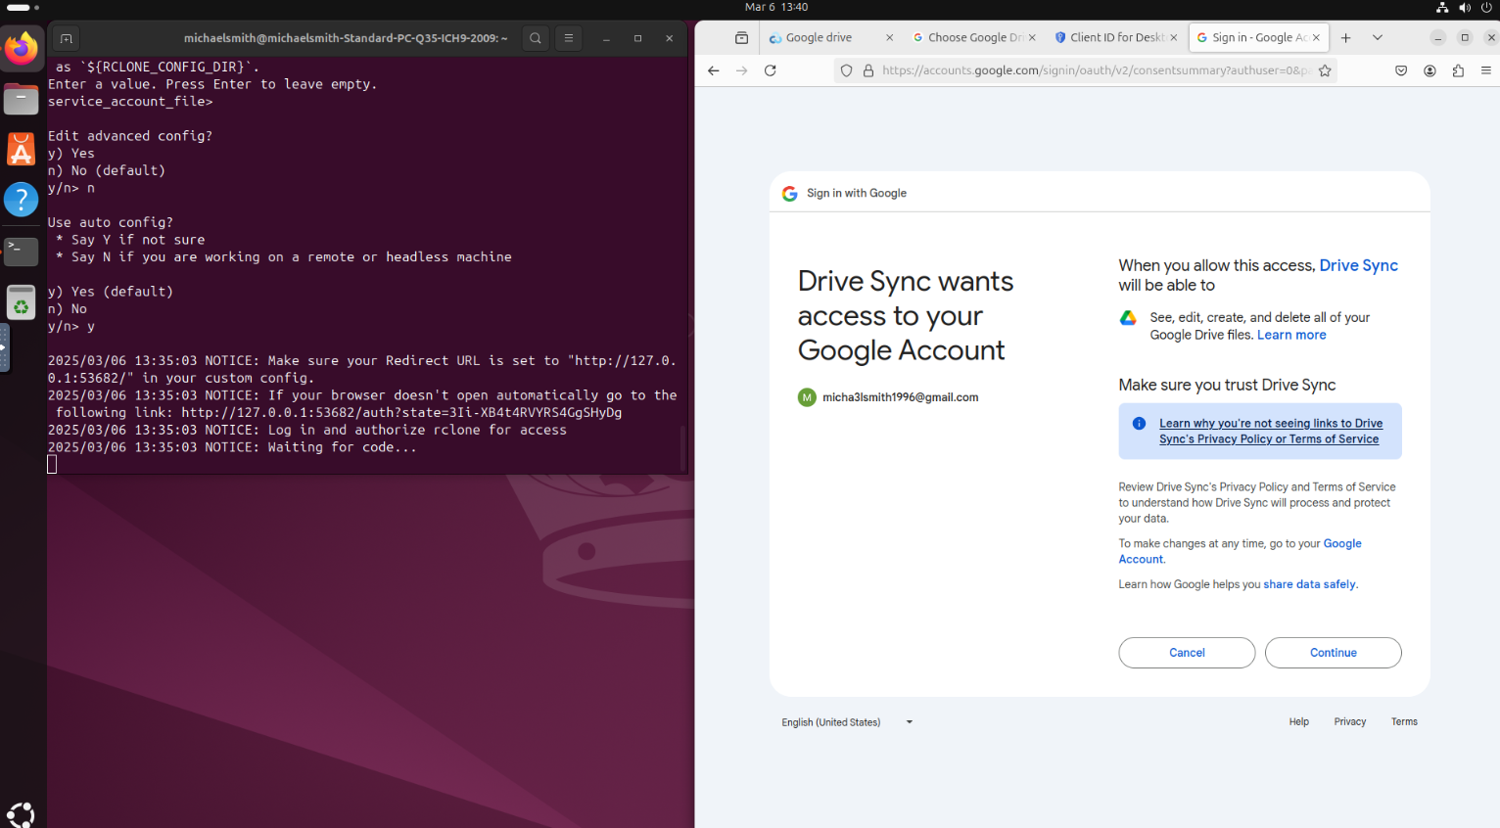Open the Firefox account profile icon
The height and width of the screenshot is (828, 1500).
(x=1430, y=70)
